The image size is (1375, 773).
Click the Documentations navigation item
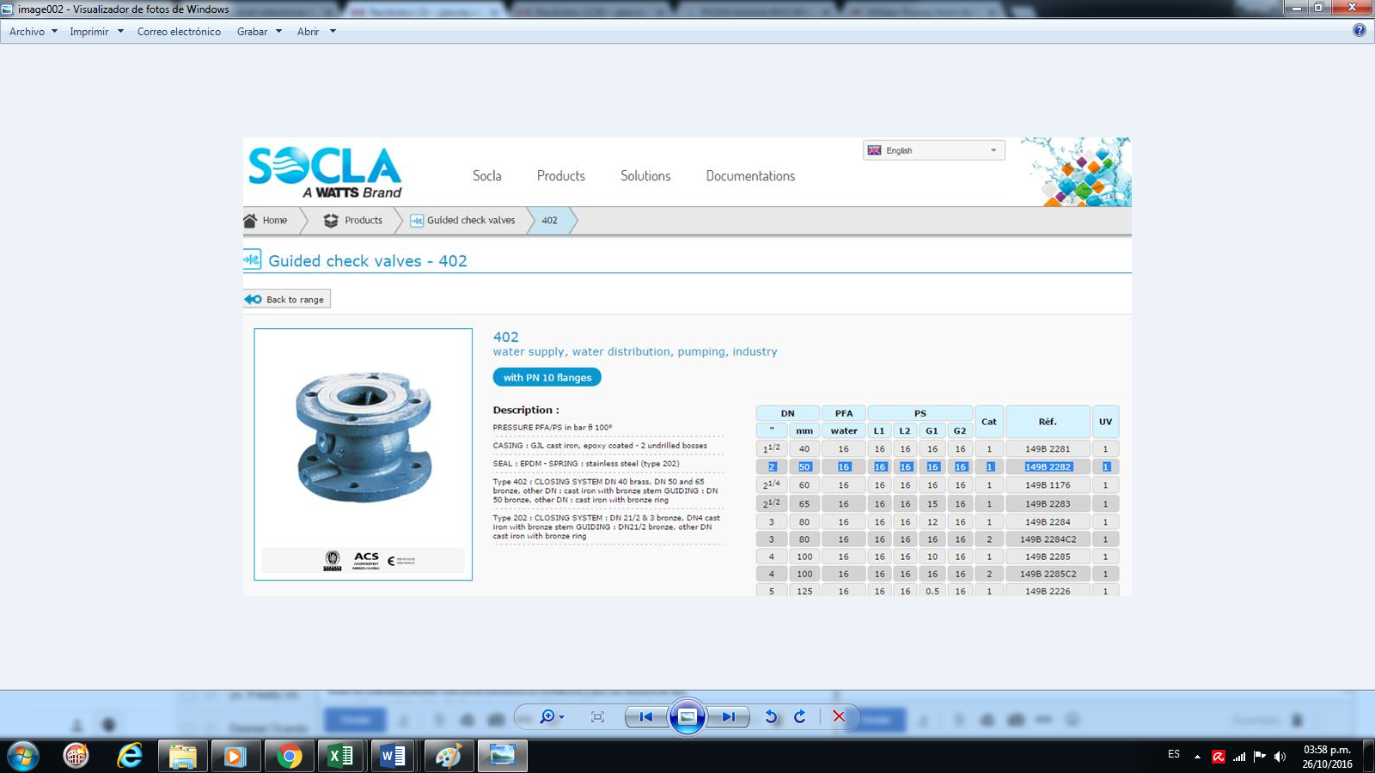(x=750, y=176)
